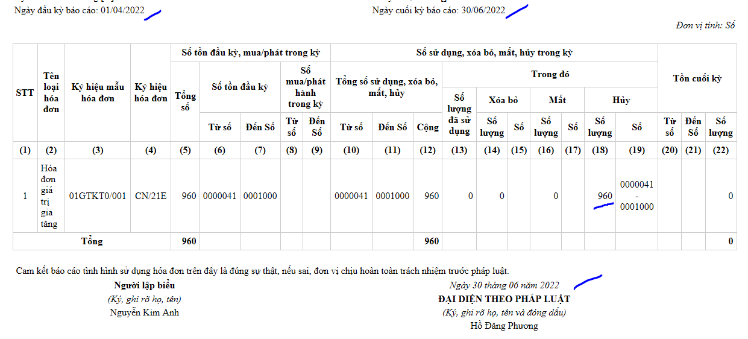The width and height of the screenshot is (748, 339).
Task: Click the underlined 960 in Hủy quantity column
Action: (605, 196)
